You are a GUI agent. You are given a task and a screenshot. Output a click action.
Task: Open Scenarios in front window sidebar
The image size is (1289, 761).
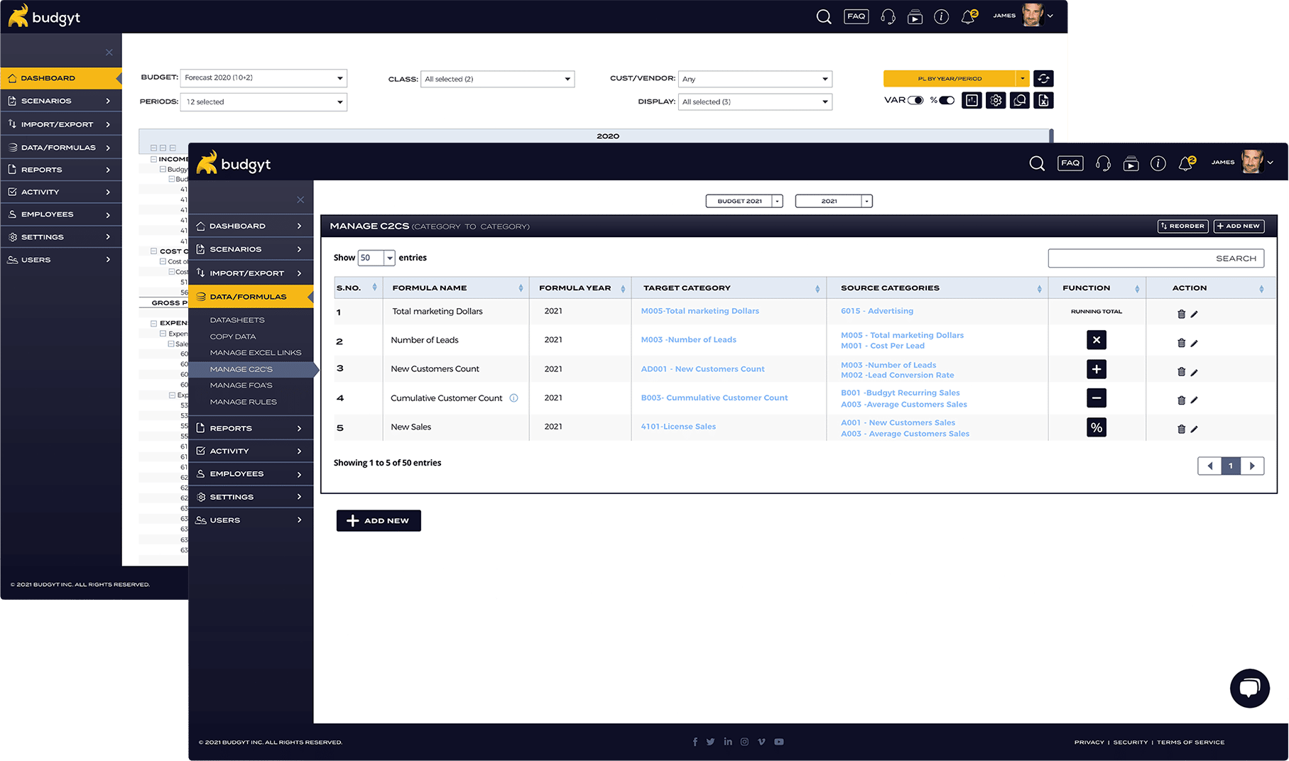[x=251, y=249]
